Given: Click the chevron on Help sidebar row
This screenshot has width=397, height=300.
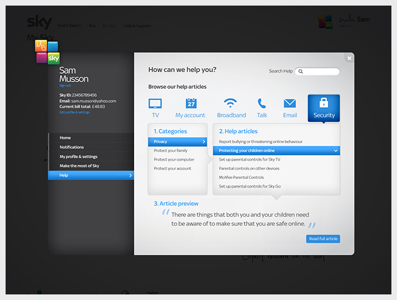Looking at the screenshot, I should click(130, 175).
